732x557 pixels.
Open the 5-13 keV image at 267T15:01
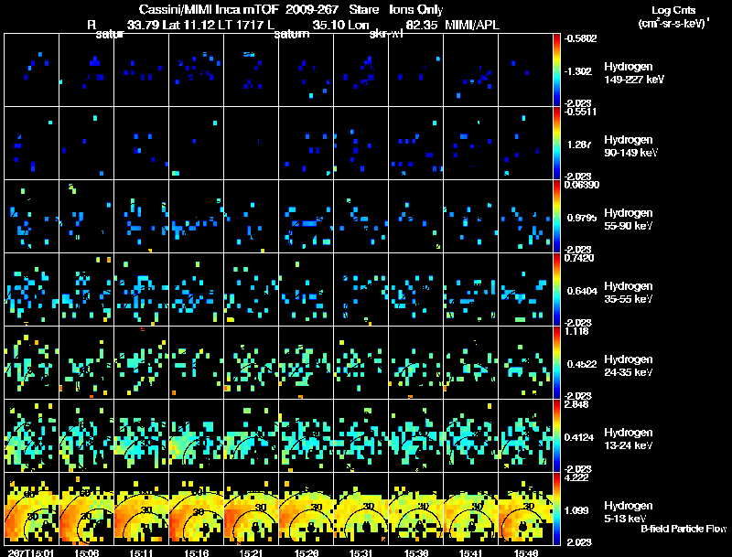tap(32, 509)
